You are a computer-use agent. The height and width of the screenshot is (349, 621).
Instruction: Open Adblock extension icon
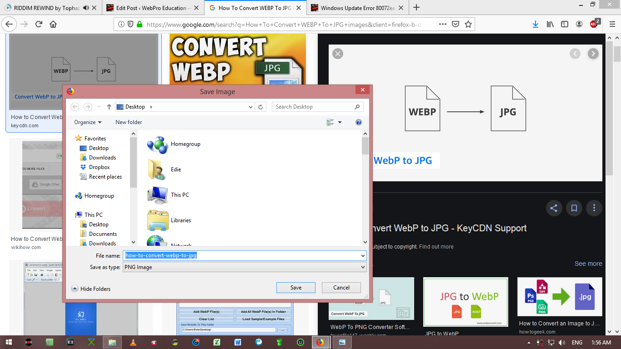pyautogui.click(x=594, y=24)
